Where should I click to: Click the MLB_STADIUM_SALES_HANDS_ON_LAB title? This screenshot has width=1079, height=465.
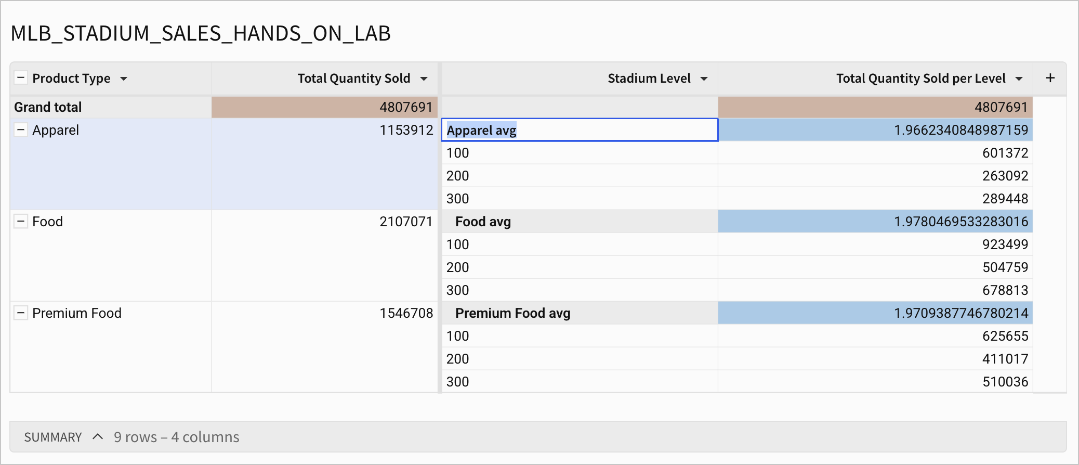point(201,34)
